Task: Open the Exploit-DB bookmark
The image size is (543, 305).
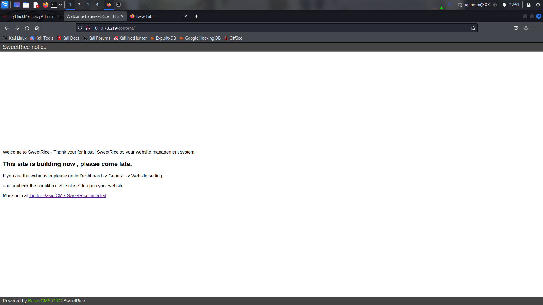Action: click(163, 38)
